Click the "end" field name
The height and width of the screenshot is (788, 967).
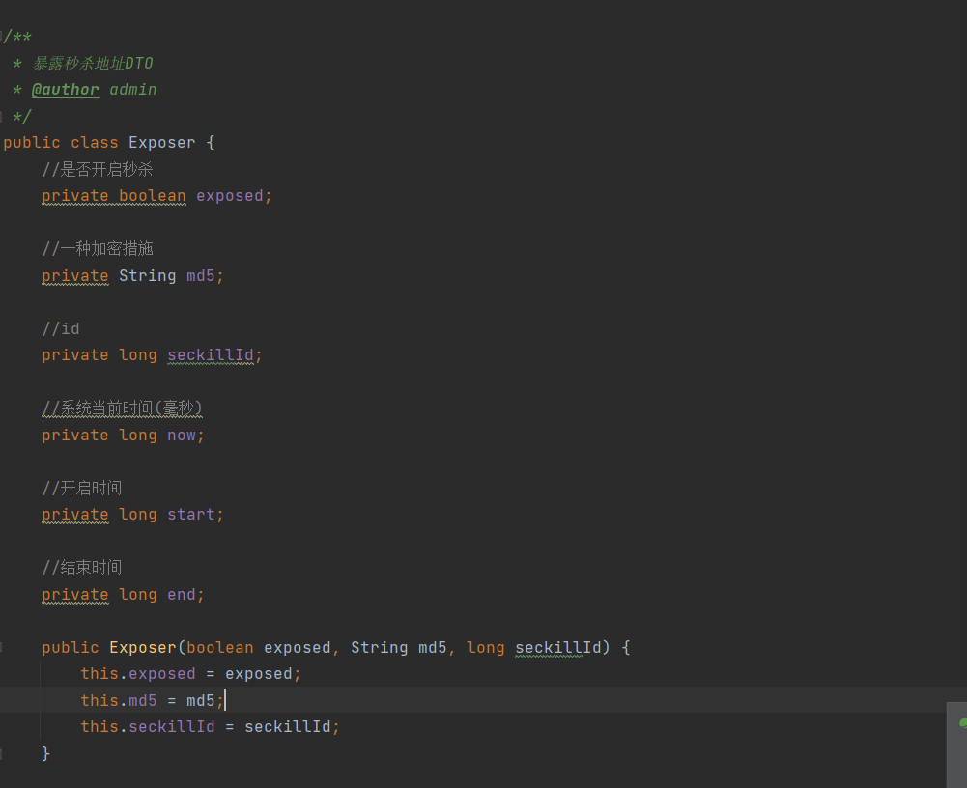point(182,595)
